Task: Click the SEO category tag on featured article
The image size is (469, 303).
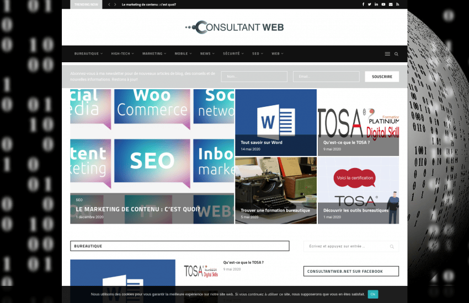Action: click(x=79, y=200)
